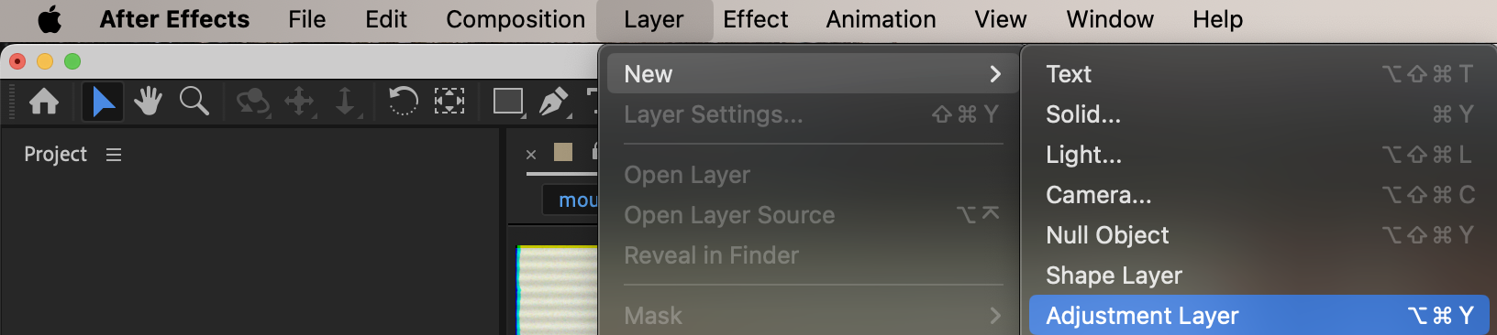Screen dimensions: 1497x335
Task: Select the Dolly camera tool
Action: pos(346,101)
